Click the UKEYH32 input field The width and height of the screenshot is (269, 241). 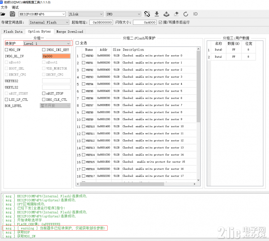pyautogui.click(x=56, y=81)
